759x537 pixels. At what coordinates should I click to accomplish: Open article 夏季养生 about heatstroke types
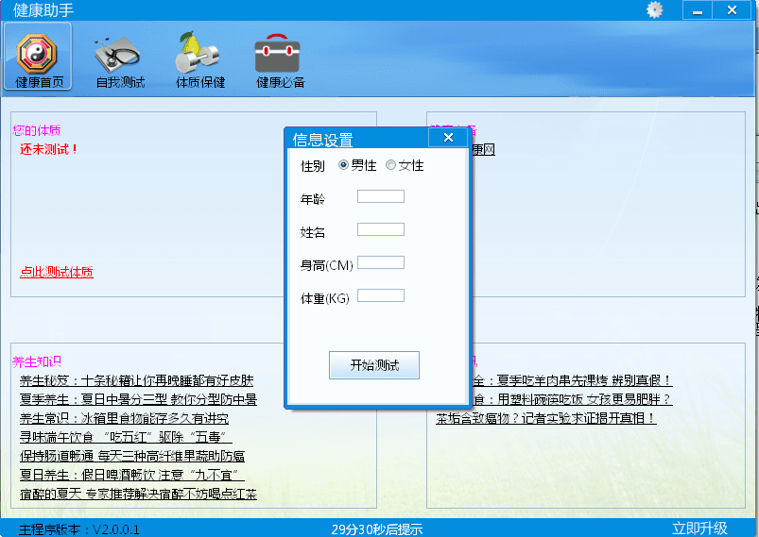[x=138, y=400]
